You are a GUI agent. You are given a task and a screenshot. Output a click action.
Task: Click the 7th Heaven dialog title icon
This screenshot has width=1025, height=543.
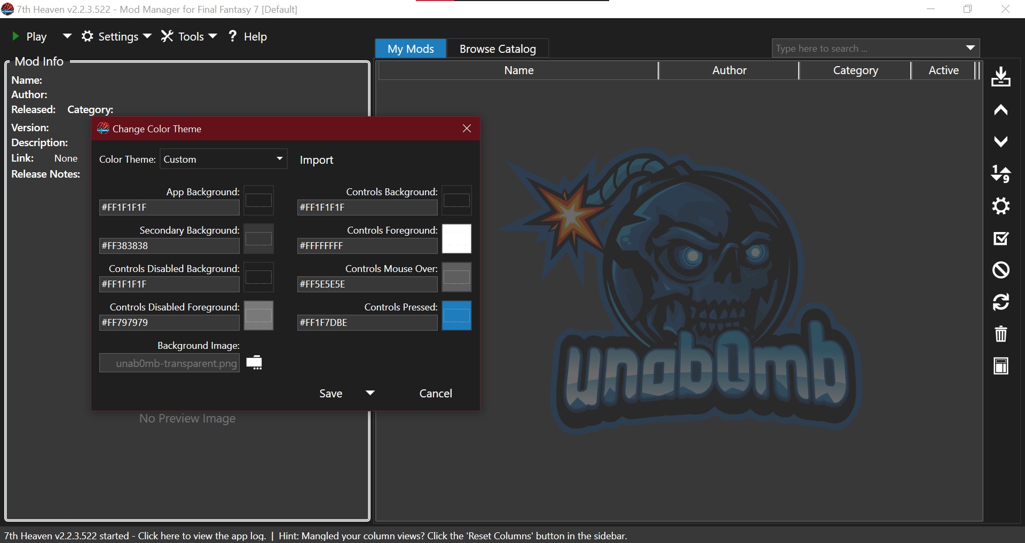[x=103, y=129]
